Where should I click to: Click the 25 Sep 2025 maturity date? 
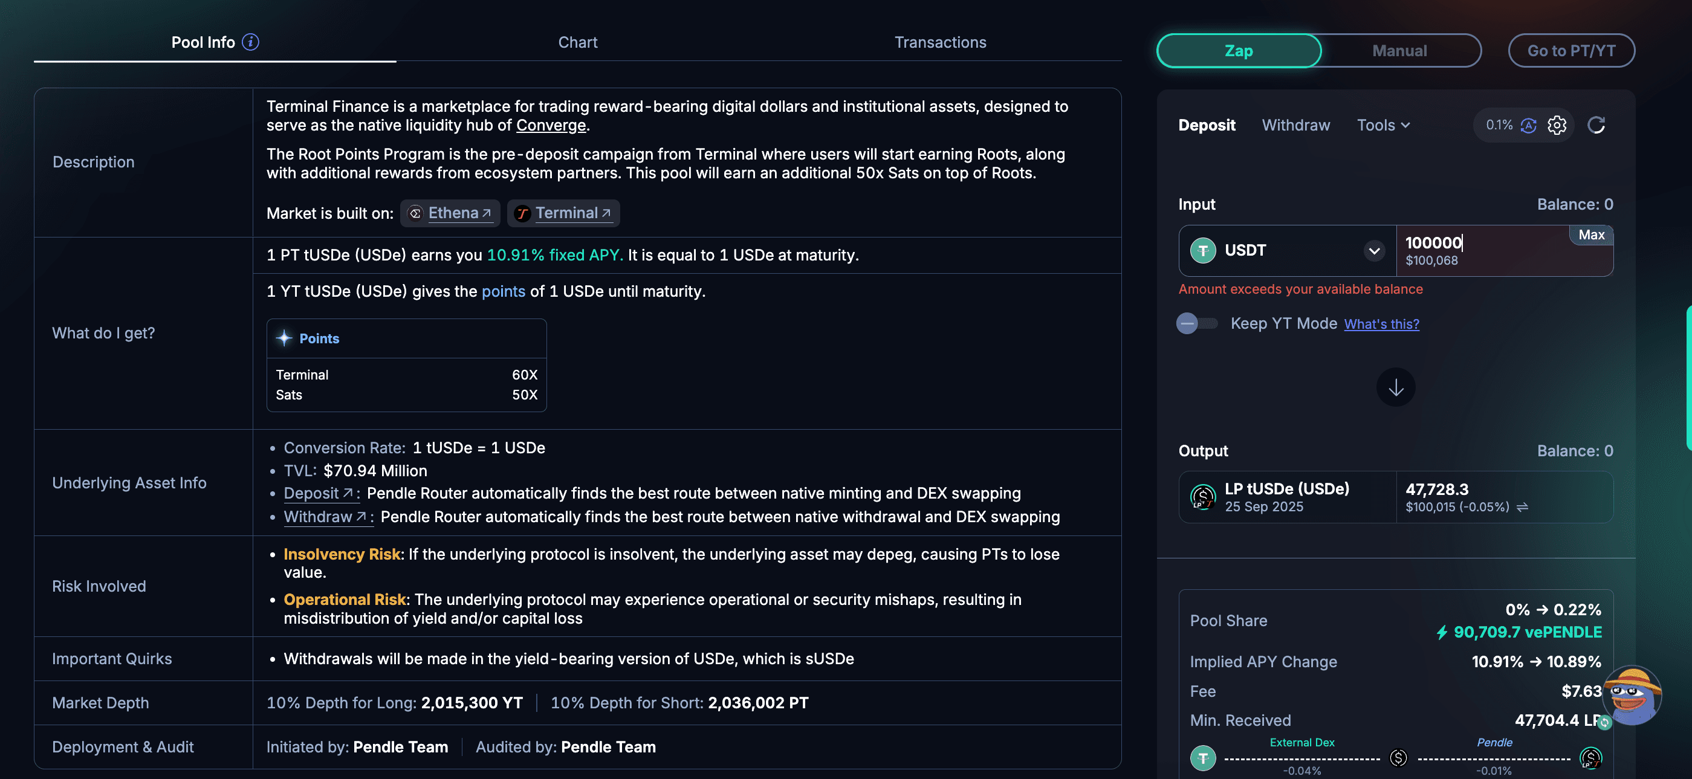pyautogui.click(x=1264, y=507)
